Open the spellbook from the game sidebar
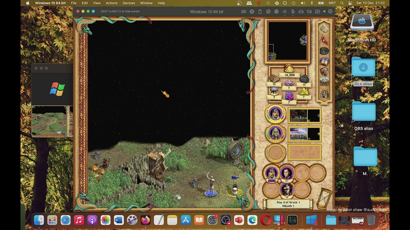 tap(324, 61)
